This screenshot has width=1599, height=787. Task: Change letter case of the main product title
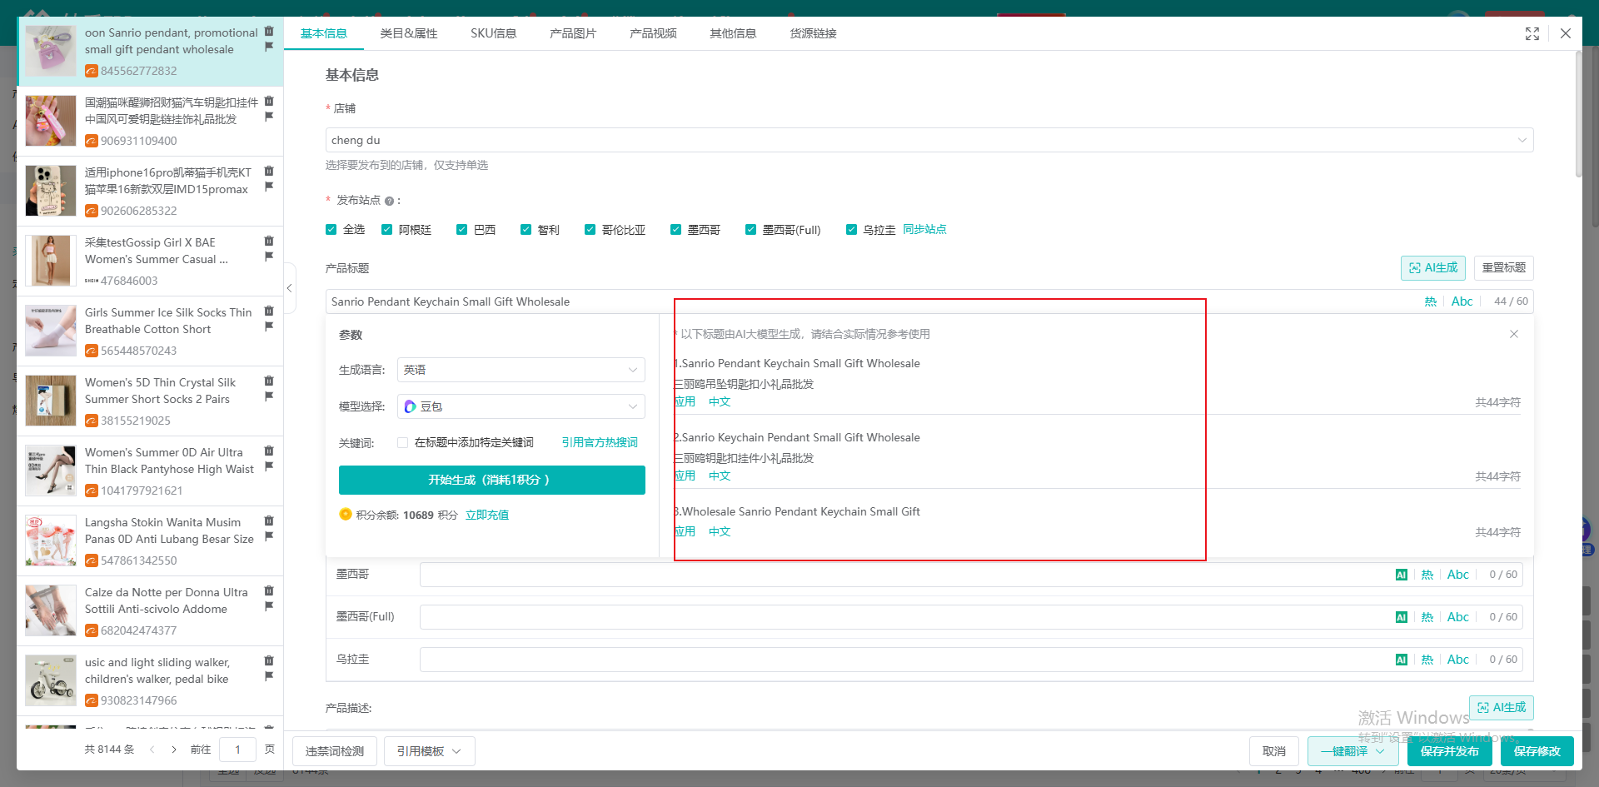[1462, 301]
